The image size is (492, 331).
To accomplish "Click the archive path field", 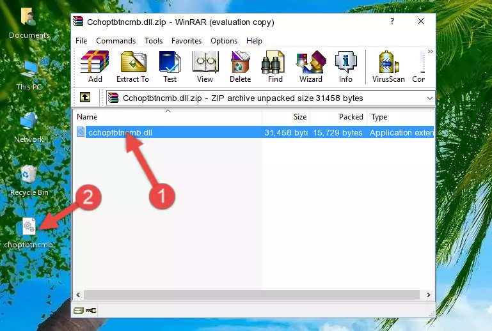I will (270, 98).
